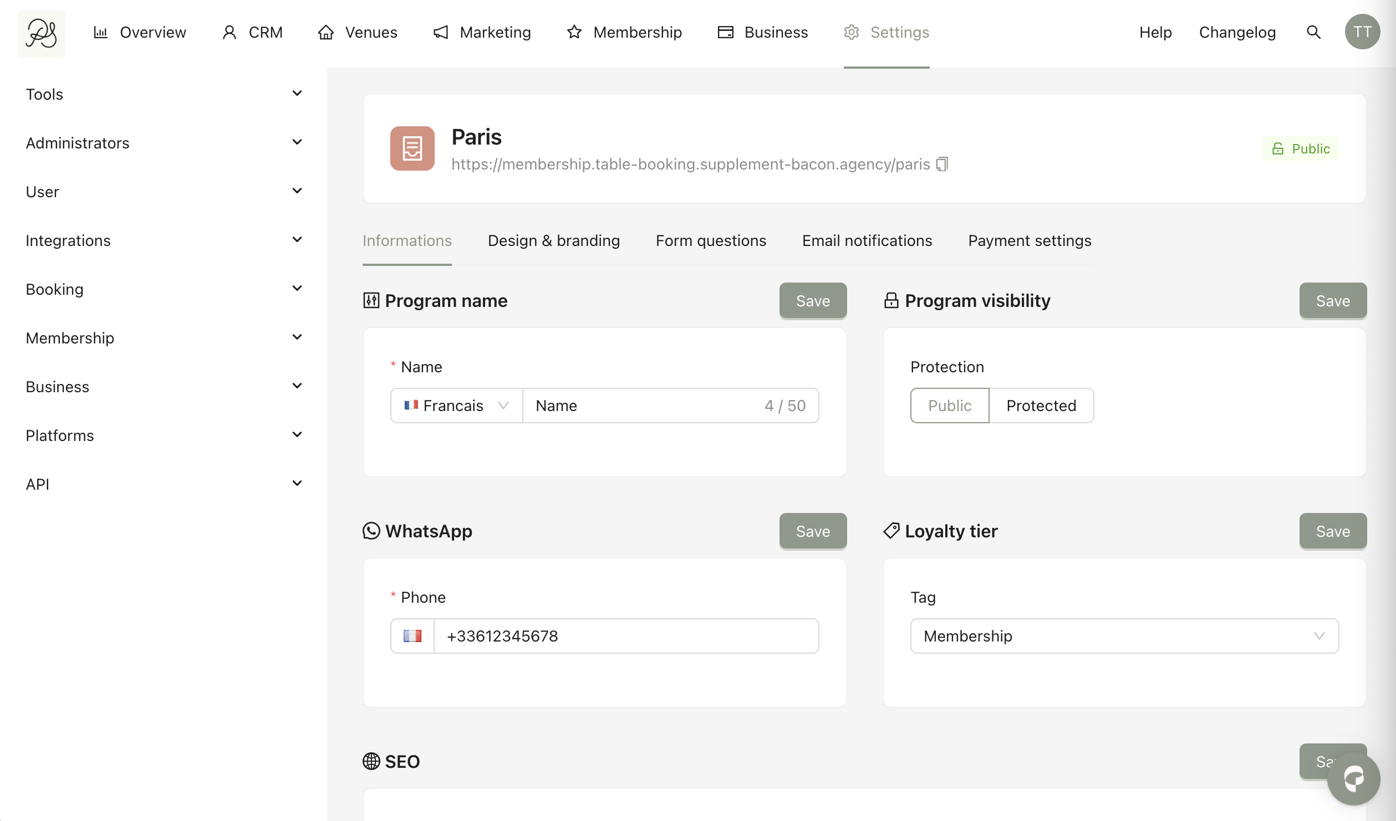Image resolution: width=1396 pixels, height=821 pixels.
Task: Click the French flag phone country selector
Action: (412, 636)
